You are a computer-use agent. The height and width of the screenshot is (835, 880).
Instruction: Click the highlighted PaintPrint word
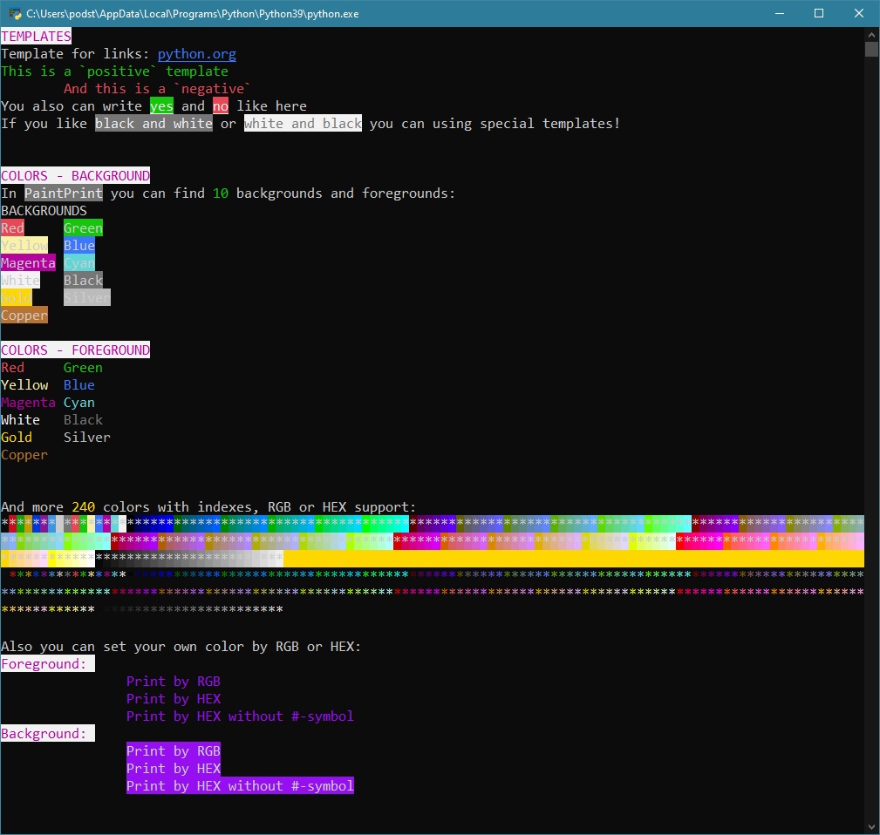63,193
